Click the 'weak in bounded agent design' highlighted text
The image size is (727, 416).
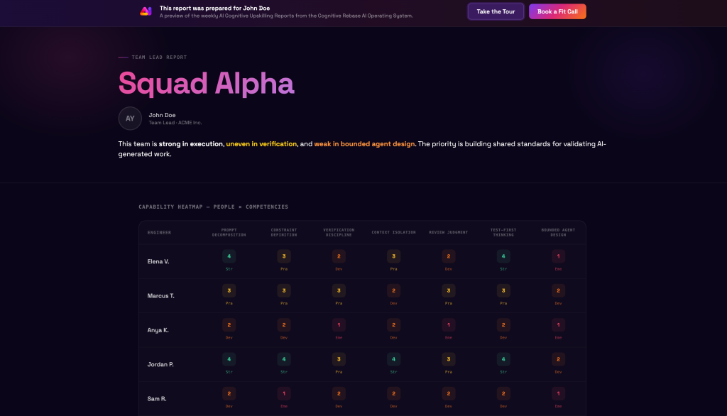coord(364,144)
